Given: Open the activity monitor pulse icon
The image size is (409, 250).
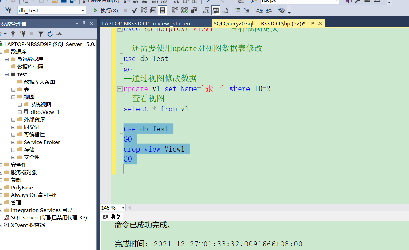Looking at the screenshot, I should tap(59, 34).
